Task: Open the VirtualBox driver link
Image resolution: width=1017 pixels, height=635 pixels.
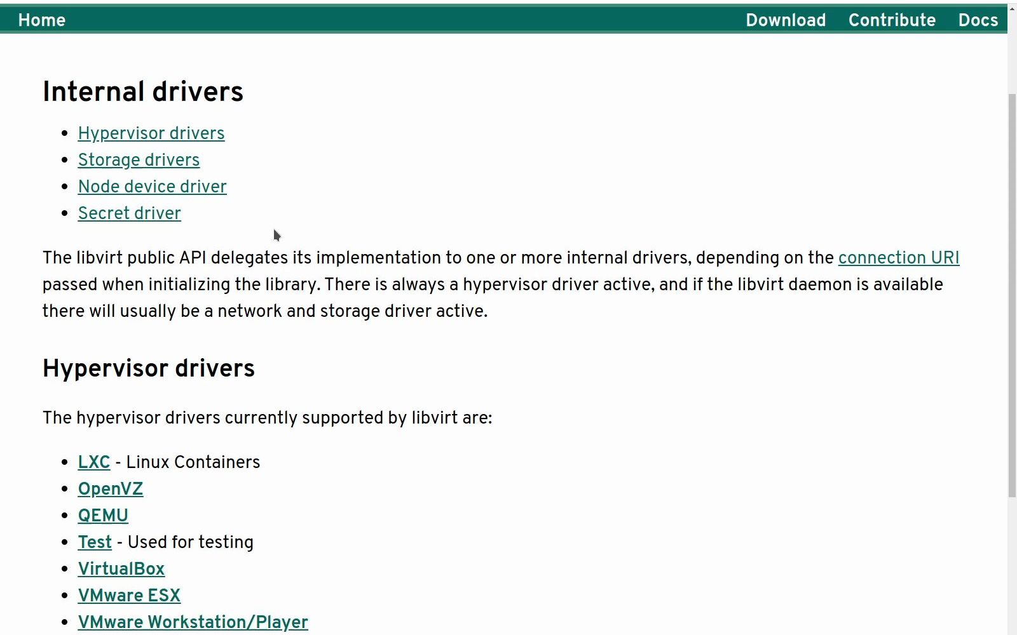Action: pyautogui.click(x=121, y=569)
